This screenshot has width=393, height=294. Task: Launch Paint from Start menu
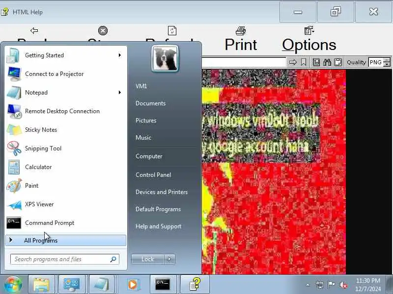coord(65,186)
